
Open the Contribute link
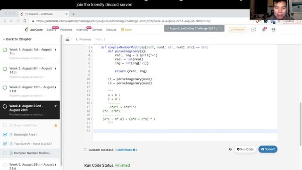pyautogui.click(x=126, y=150)
